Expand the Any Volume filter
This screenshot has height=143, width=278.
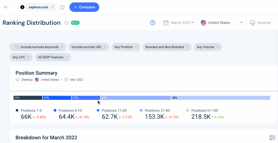(208, 47)
